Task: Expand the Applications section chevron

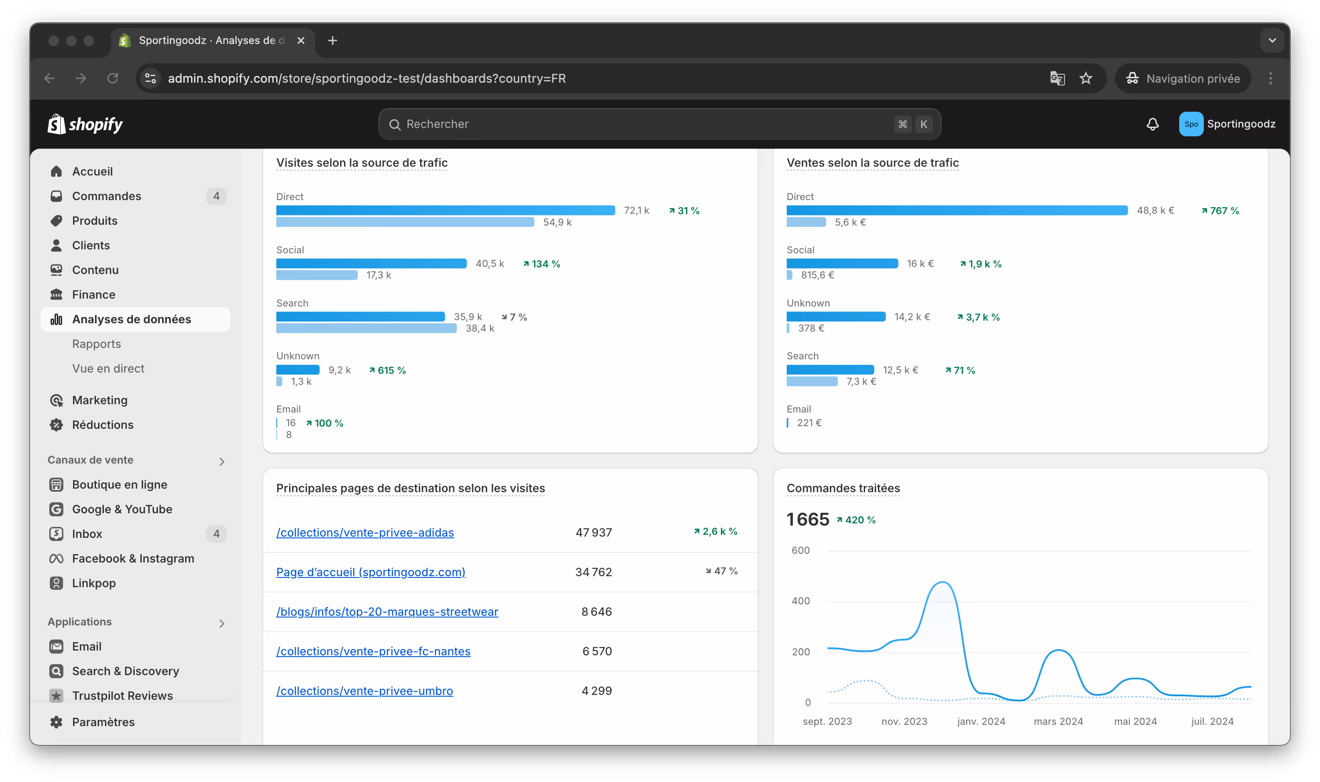Action: click(222, 623)
